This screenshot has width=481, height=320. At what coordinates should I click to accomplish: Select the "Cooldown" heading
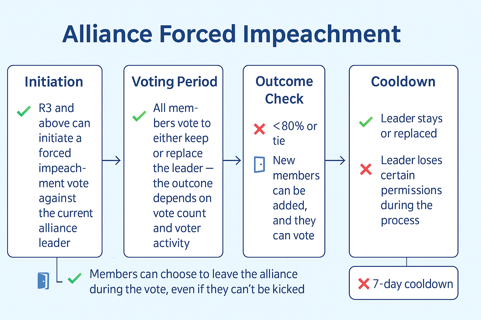[x=403, y=82]
